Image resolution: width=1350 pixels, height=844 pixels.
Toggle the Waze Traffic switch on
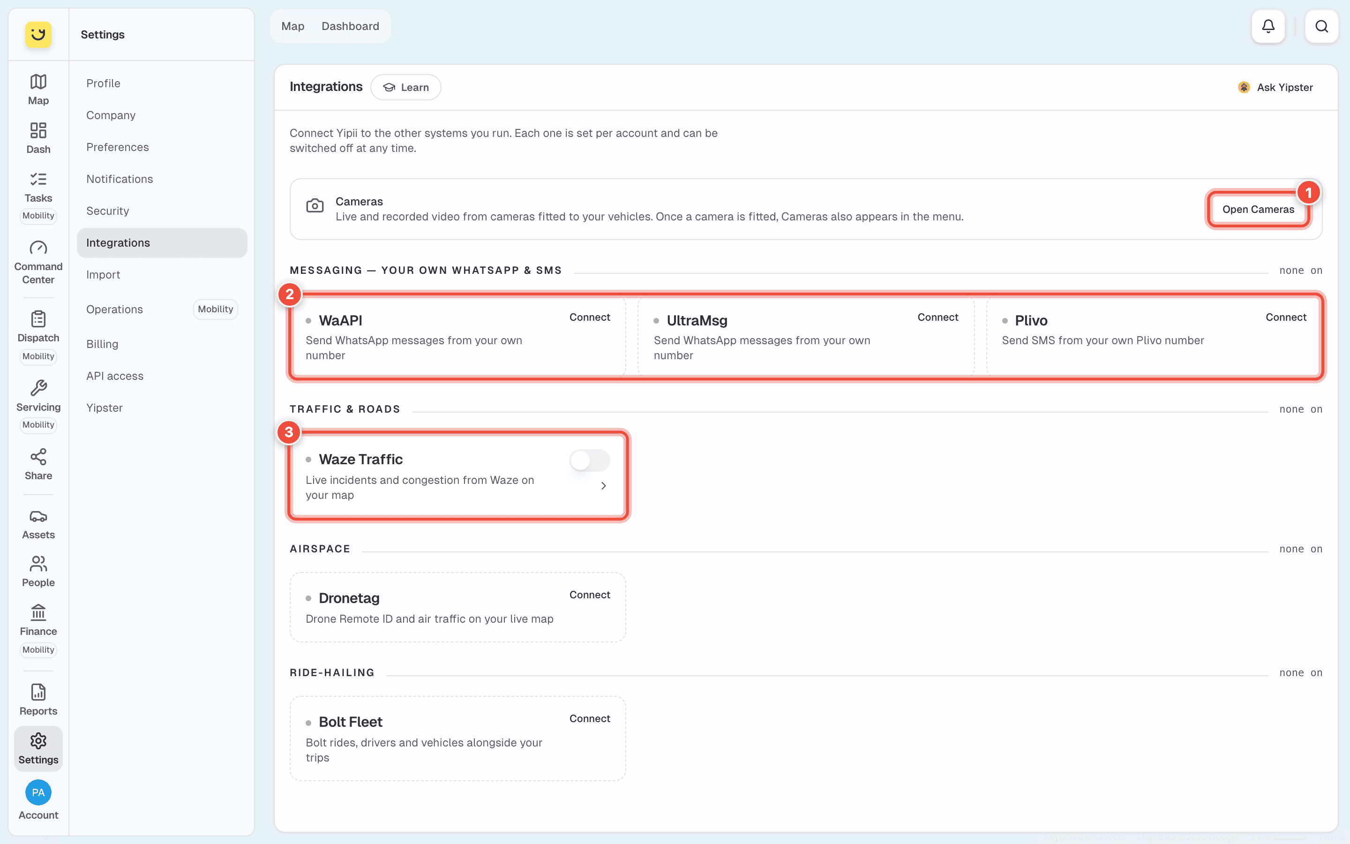pos(590,460)
